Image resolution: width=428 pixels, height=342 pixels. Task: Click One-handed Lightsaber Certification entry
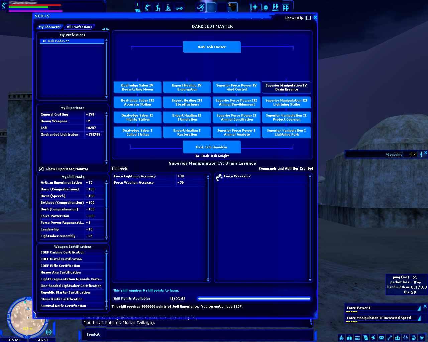pyautogui.click(x=72, y=286)
